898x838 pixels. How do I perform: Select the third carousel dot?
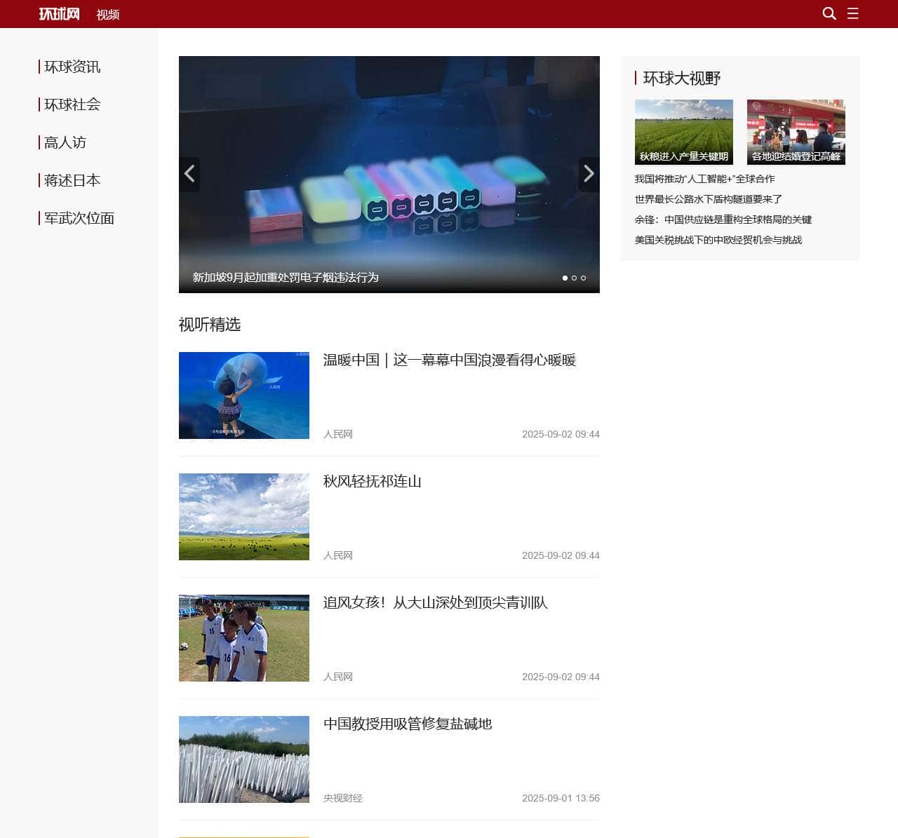583,278
